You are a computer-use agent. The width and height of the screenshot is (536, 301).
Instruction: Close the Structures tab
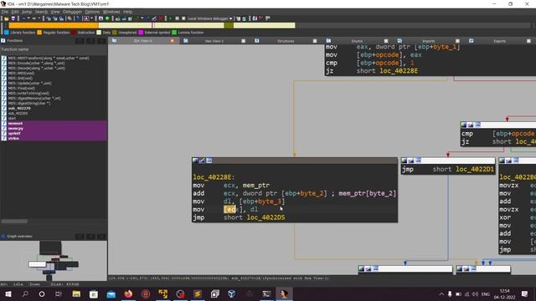pyautogui.click(x=315, y=41)
